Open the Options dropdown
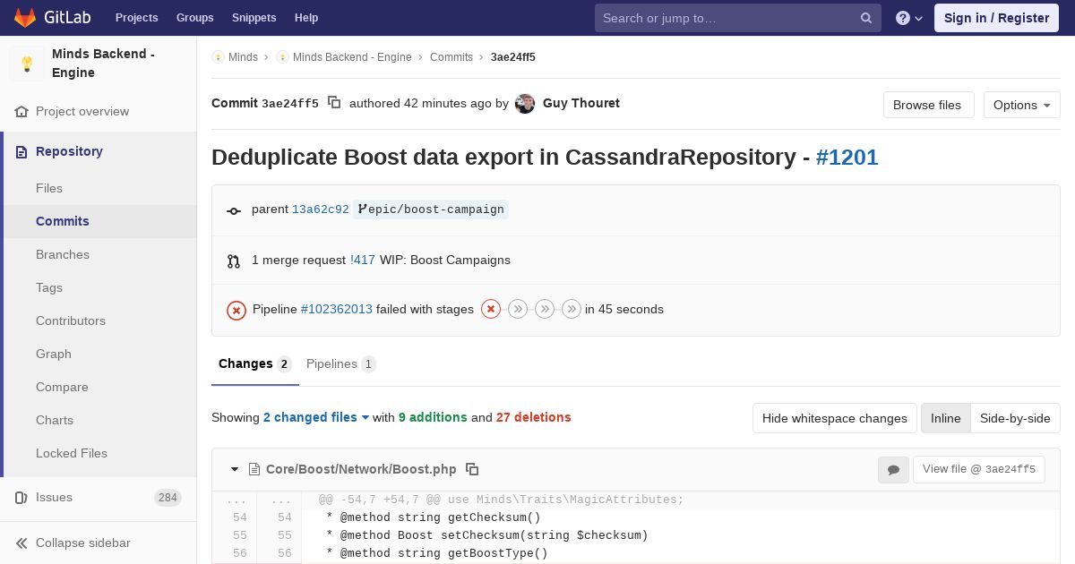The width and height of the screenshot is (1075, 564). tap(1021, 105)
